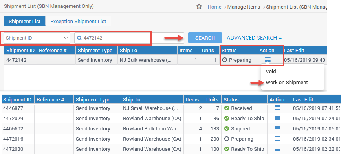Open action menu icon for shipment 4472016
Screen dimensions: 341x154
click(x=278, y=138)
